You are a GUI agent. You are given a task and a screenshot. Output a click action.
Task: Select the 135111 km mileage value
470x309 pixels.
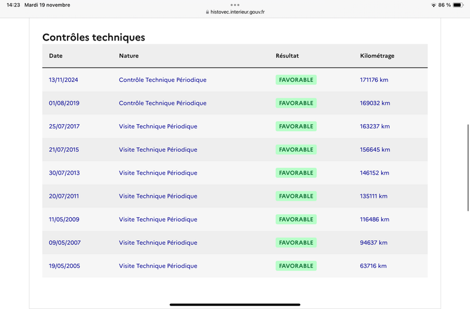[374, 196]
